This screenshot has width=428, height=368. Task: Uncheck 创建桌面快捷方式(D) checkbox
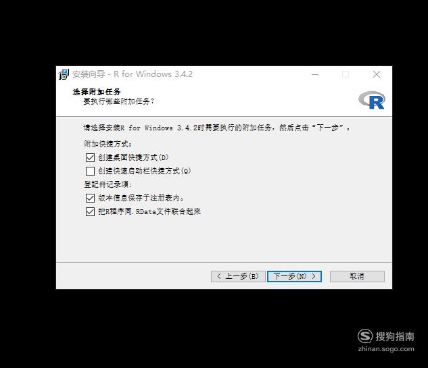(90, 157)
